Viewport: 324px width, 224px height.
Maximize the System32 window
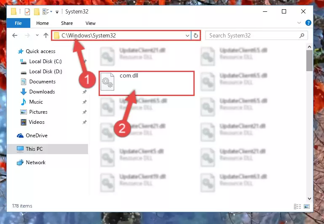(x=284, y=11)
